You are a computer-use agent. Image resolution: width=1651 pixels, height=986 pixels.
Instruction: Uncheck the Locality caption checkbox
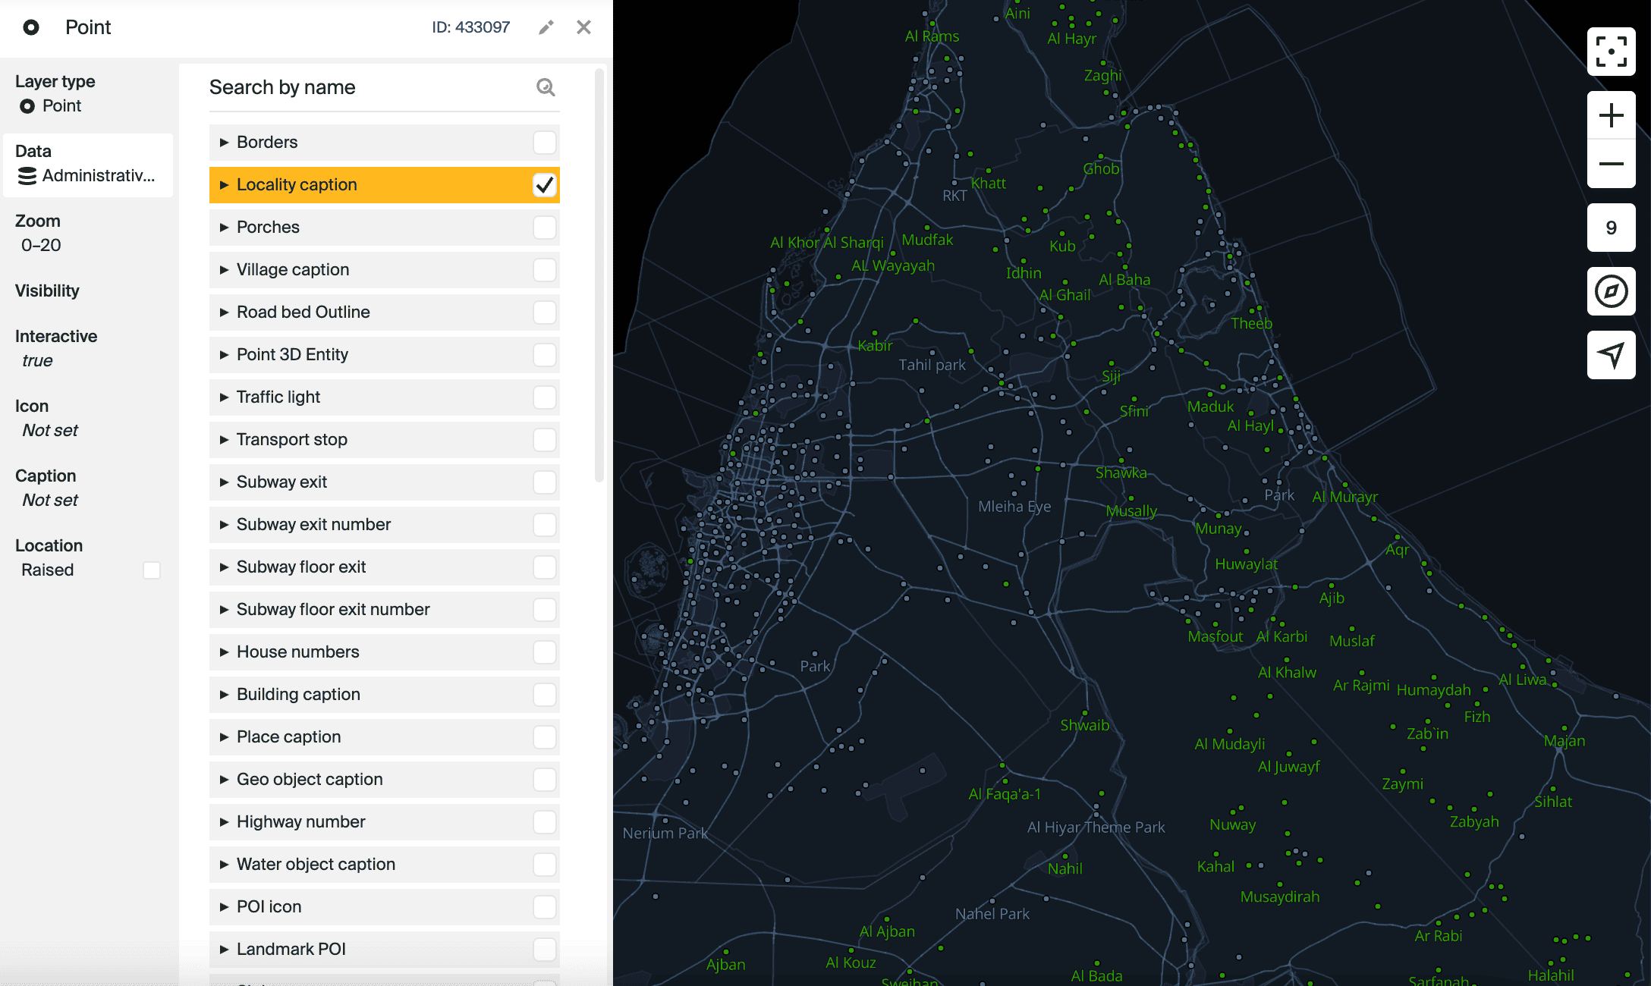(544, 185)
